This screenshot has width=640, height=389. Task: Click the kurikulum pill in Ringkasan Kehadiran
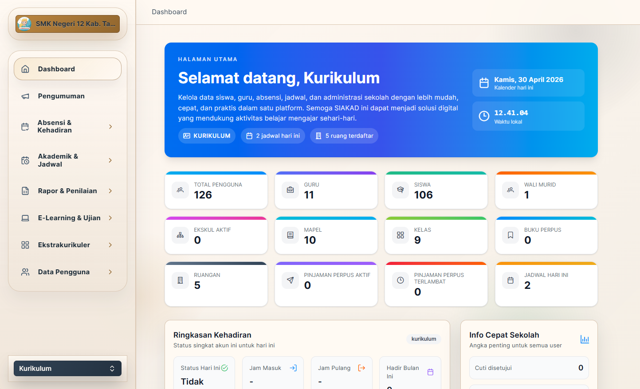(423, 338)
